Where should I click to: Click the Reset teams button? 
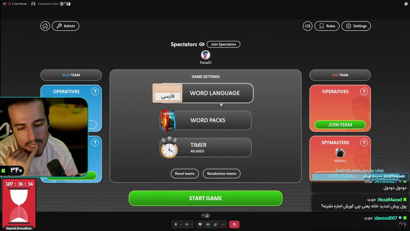pyautogui.click(x=185, y=174)
